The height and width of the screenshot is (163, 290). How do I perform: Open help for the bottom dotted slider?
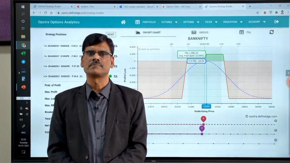[x=276, y=140]
